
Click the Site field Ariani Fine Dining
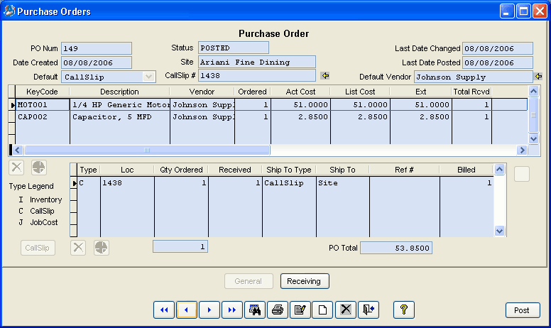257,62
